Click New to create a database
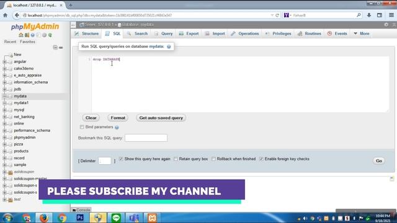 [17, 55]
